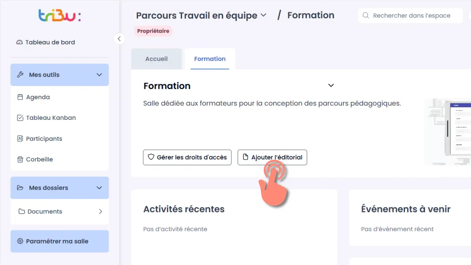Click the Documents folder icon
The image size is (471, 265).
coord(22,211)
